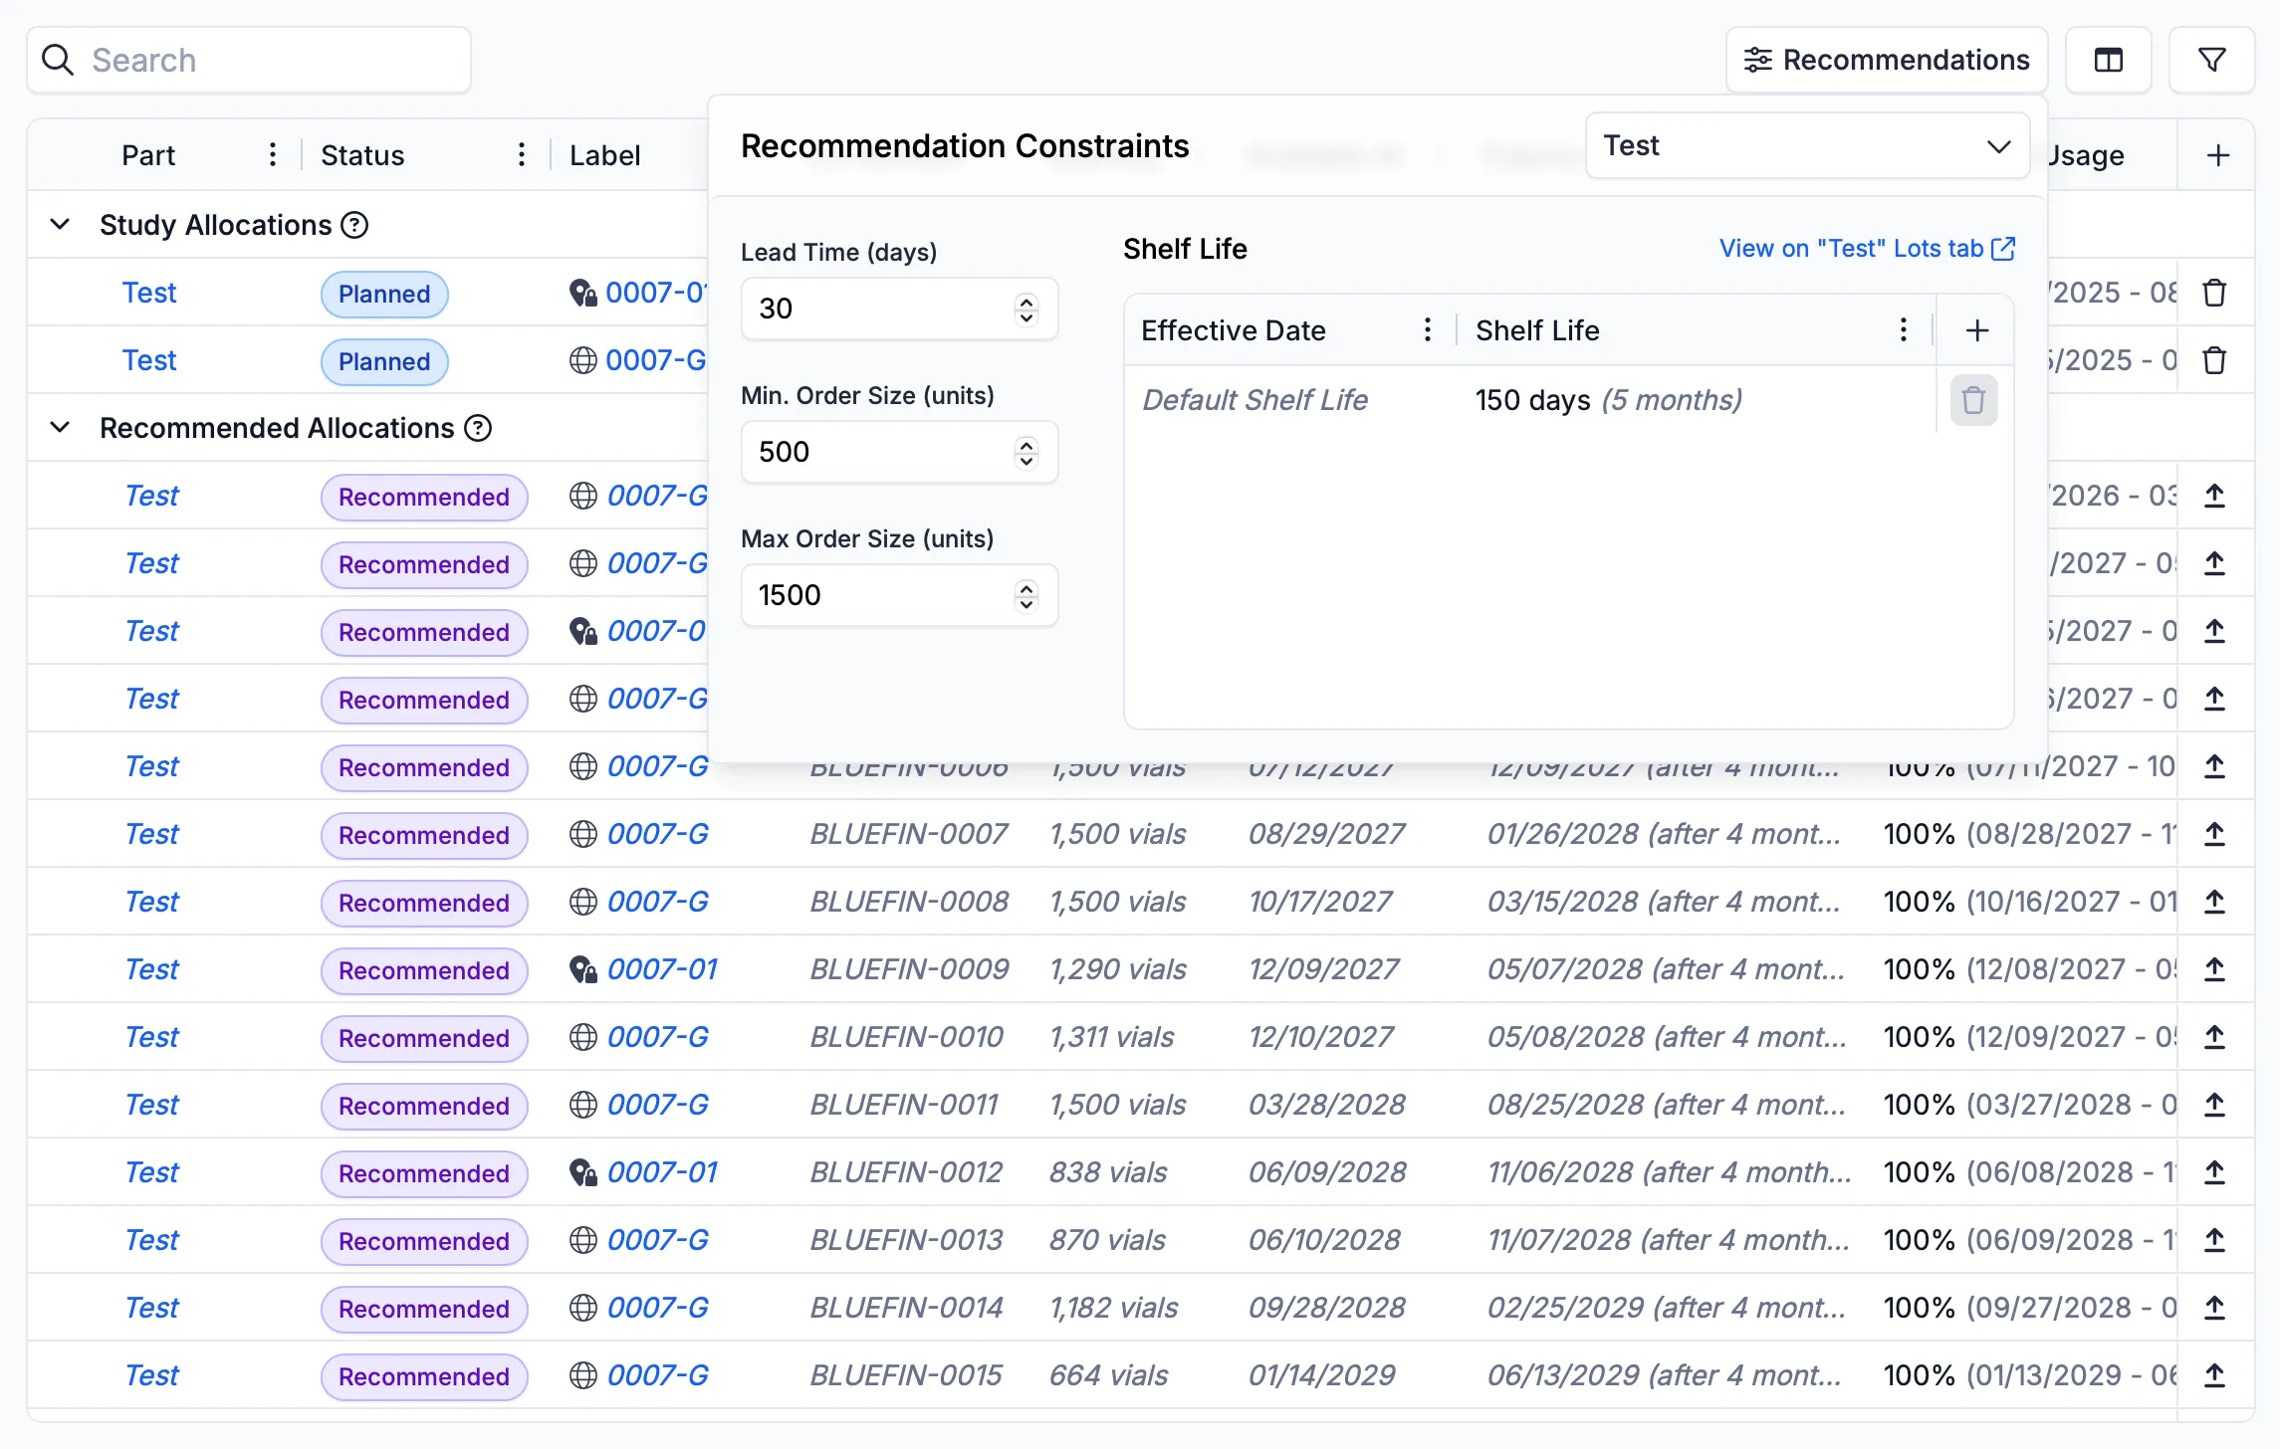
Task: Show help for Study Allocations
Action: point(354,225)
